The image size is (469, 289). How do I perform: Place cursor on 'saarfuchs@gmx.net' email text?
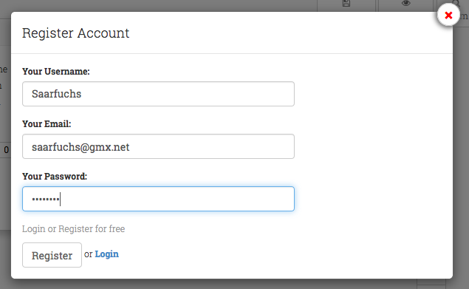[x=81, y=147]
